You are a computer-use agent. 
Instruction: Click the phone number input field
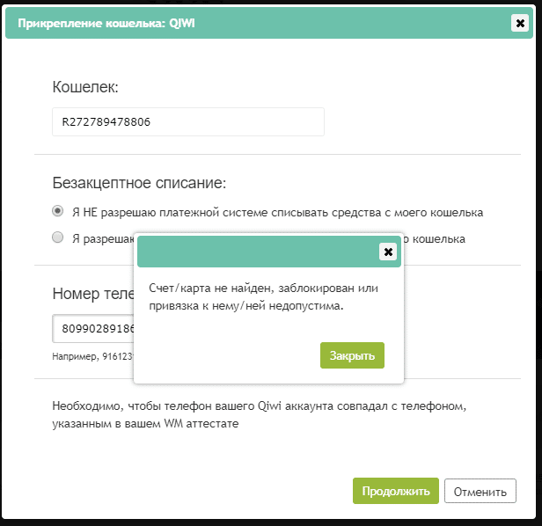click(92, 328)
